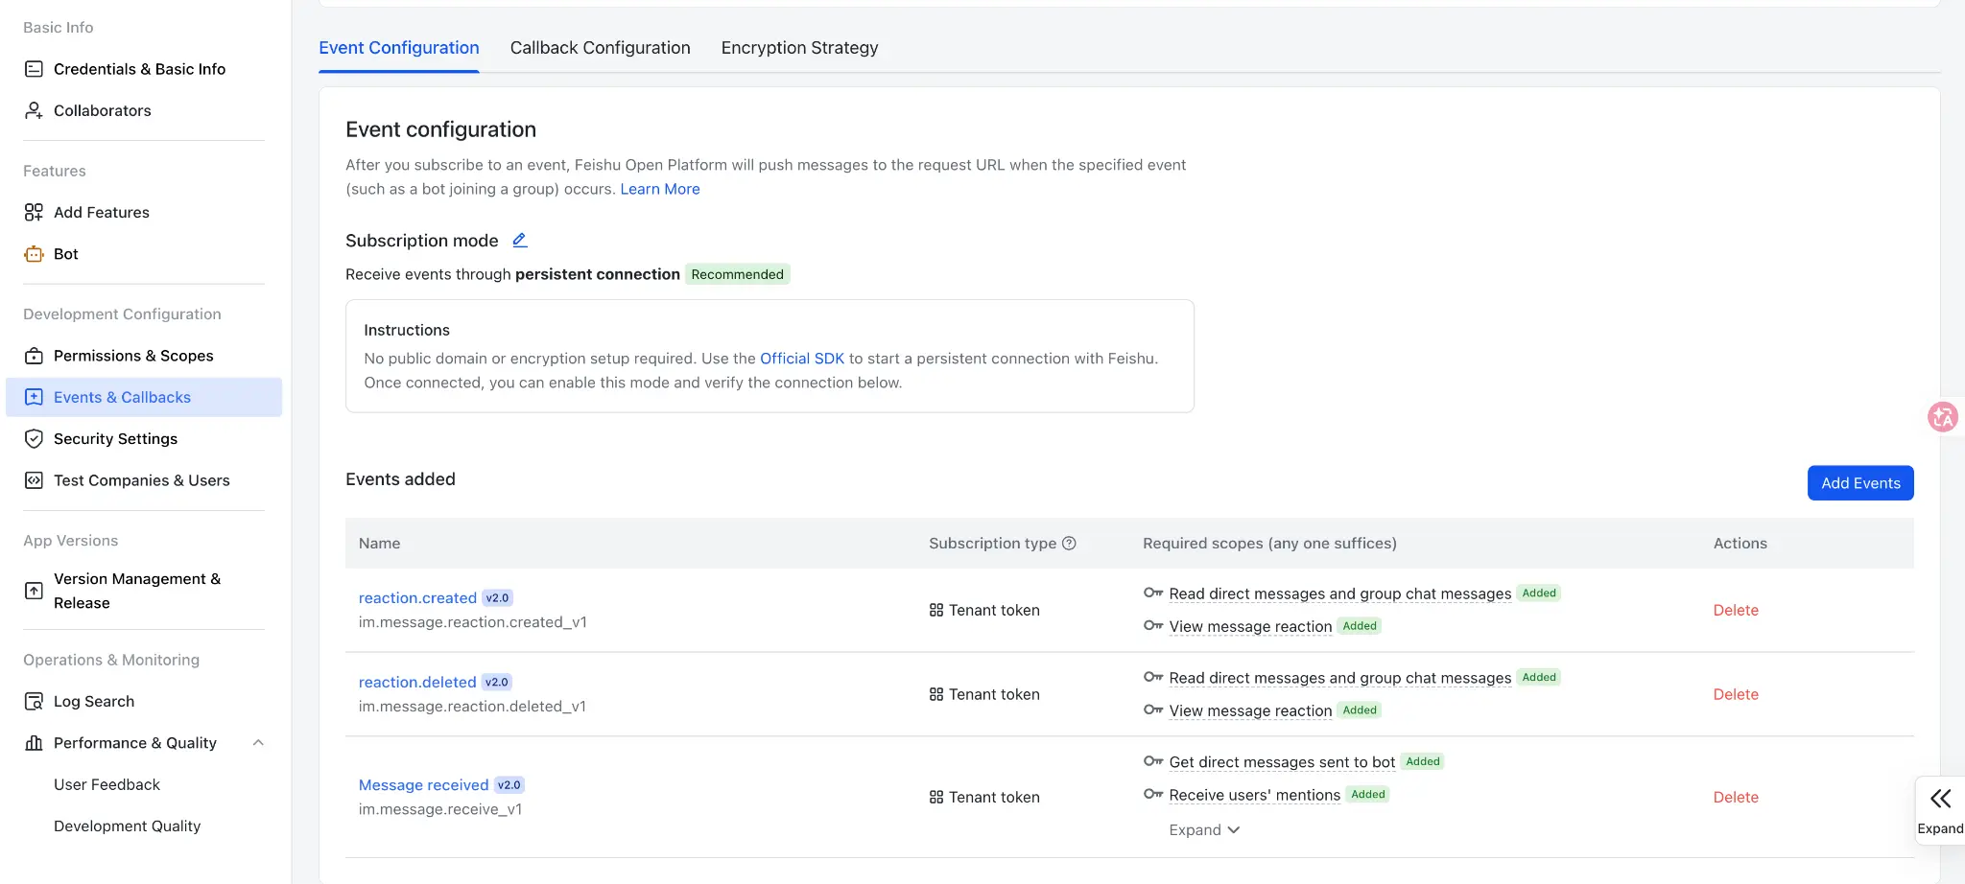1965x884 pixels.
Task: Click the Bot robot icon
Action: [34, 254]
